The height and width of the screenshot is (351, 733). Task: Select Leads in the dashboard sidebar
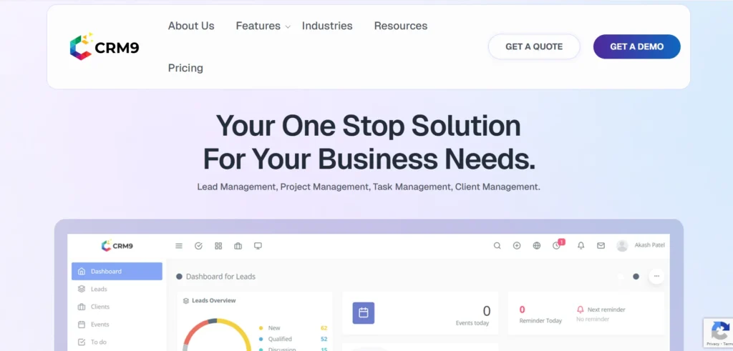[99, 290]
